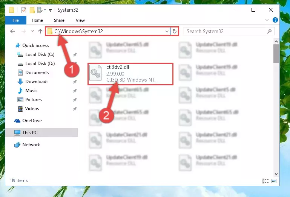Switch to Details view icon in status bar
This screenshot has height=197, width=290.
coord(265,181)
